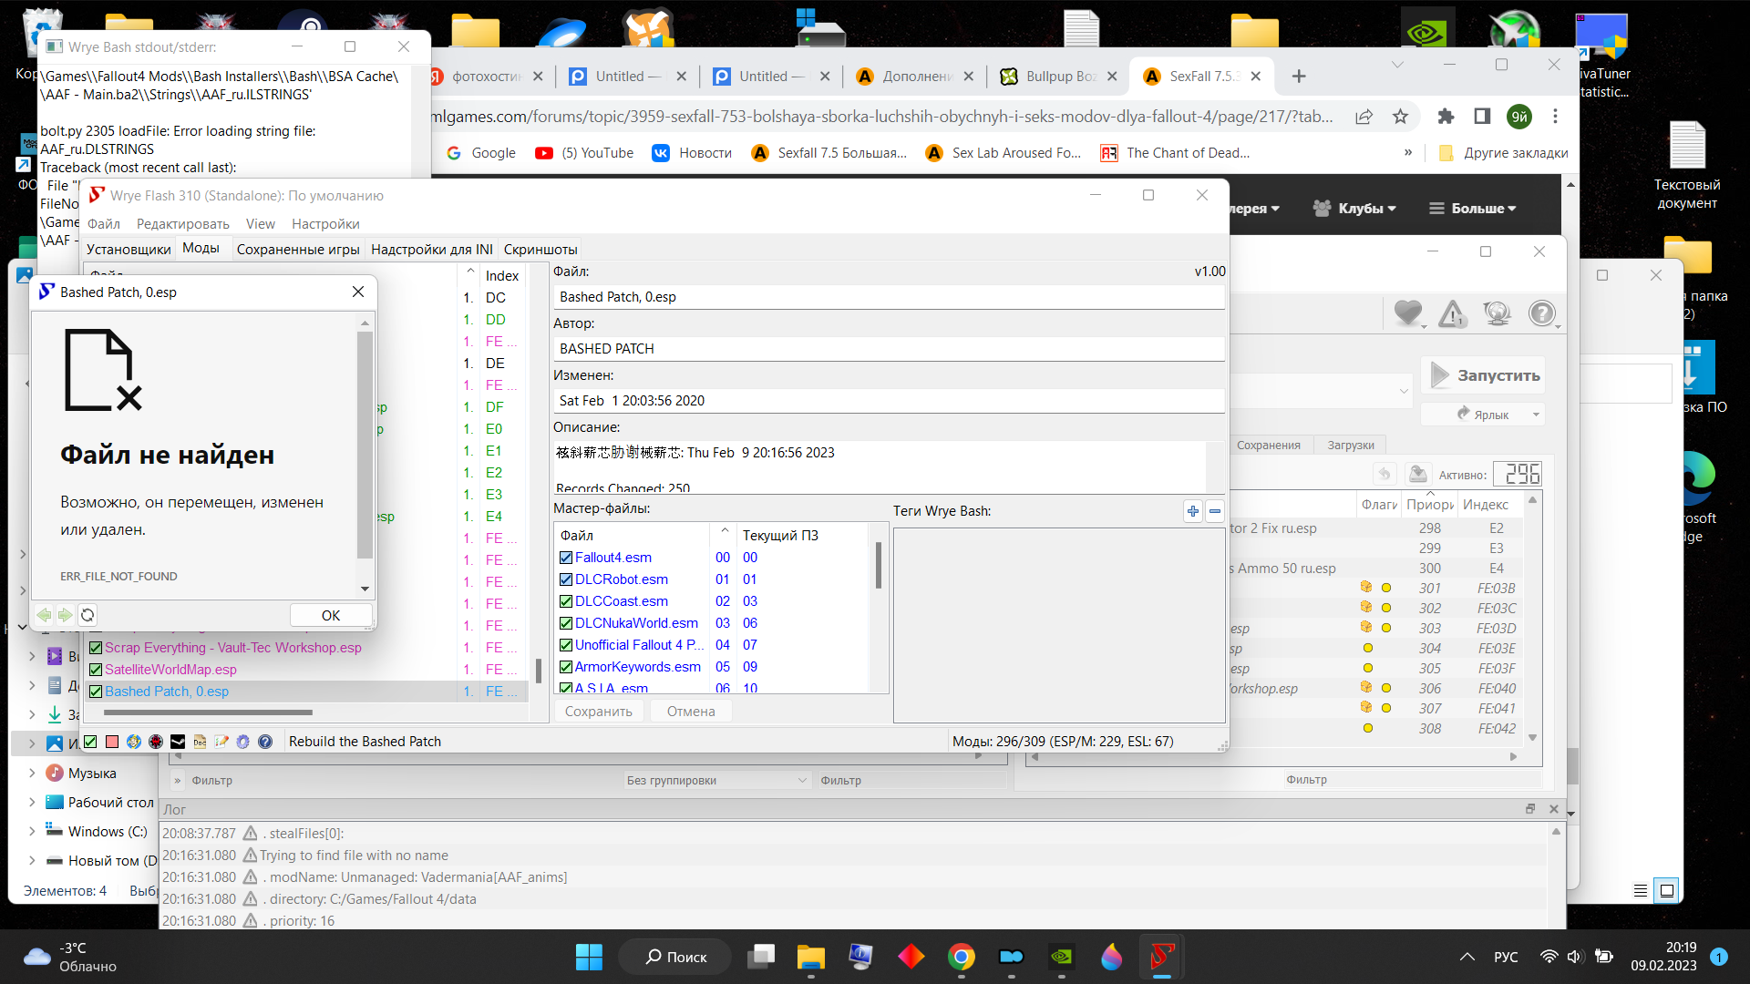Uncheck the Fallout4.esm master checkbox
Viewport: 1750px width, 984px height.
[x=566, y=558]
